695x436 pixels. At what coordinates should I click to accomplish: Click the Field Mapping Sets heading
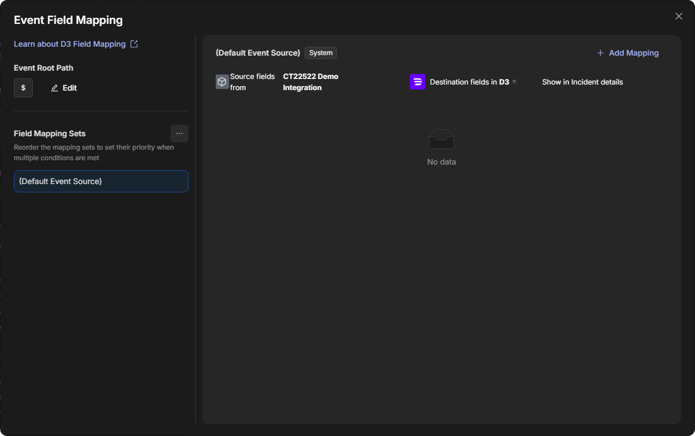pyautogui.click(x=50, y=133)
